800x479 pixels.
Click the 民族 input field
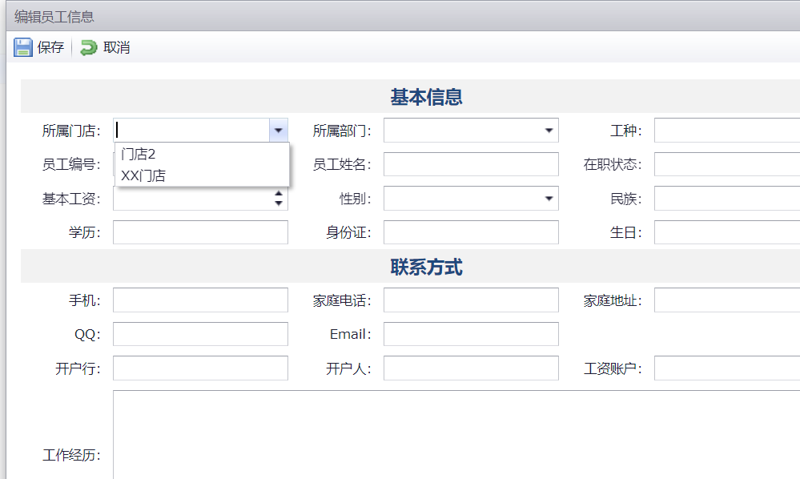point(727,199)
